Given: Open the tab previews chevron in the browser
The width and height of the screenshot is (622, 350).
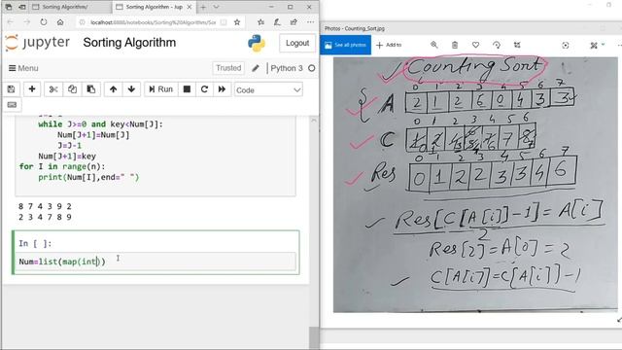Looking at the screenshot, I should pos(216,7).
